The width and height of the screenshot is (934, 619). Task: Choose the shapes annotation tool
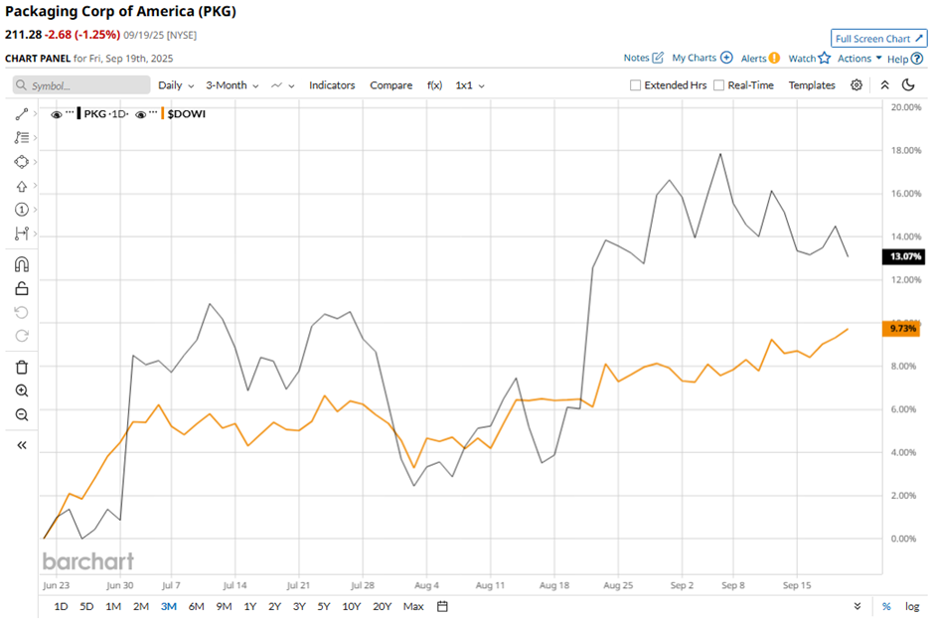coord(22,162)
